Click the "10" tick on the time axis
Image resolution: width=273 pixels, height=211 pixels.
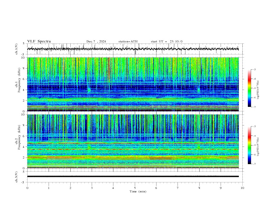[x=242, y=188]
